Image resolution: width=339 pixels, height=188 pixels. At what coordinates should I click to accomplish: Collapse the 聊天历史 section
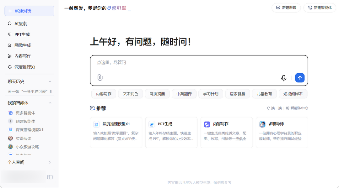click(50, 81)
